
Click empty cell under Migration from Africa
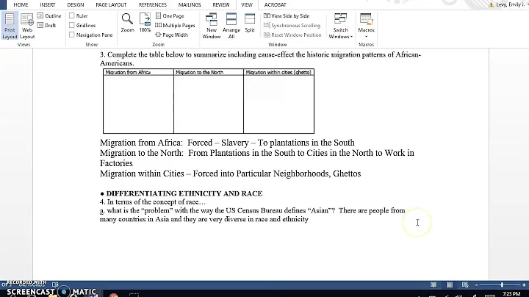(138, 104)
